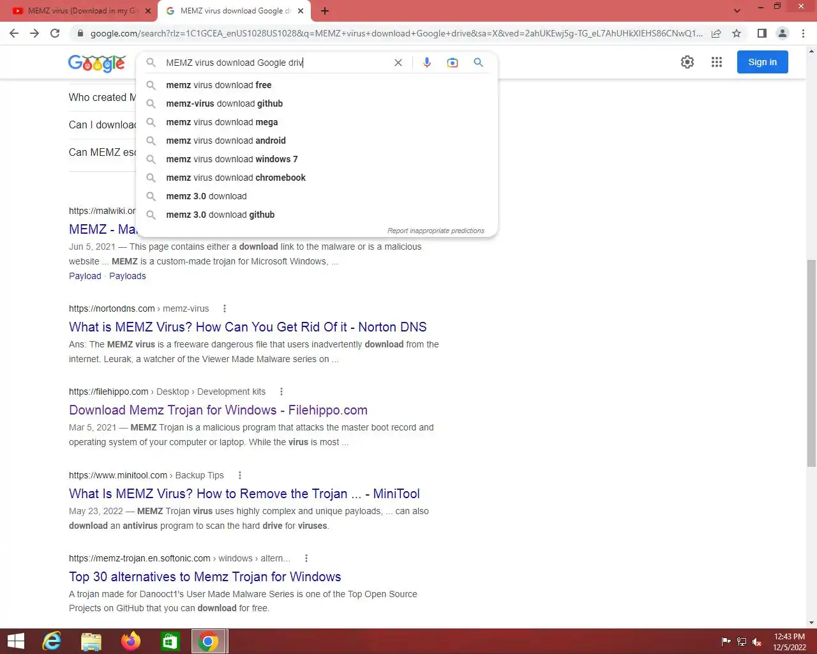Open Google quick settings gear
Screen dimensions: 817x654
click(687, 62)
